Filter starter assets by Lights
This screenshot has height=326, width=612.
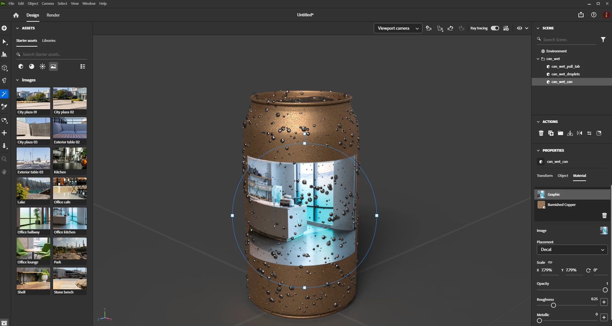click(43, 66)
